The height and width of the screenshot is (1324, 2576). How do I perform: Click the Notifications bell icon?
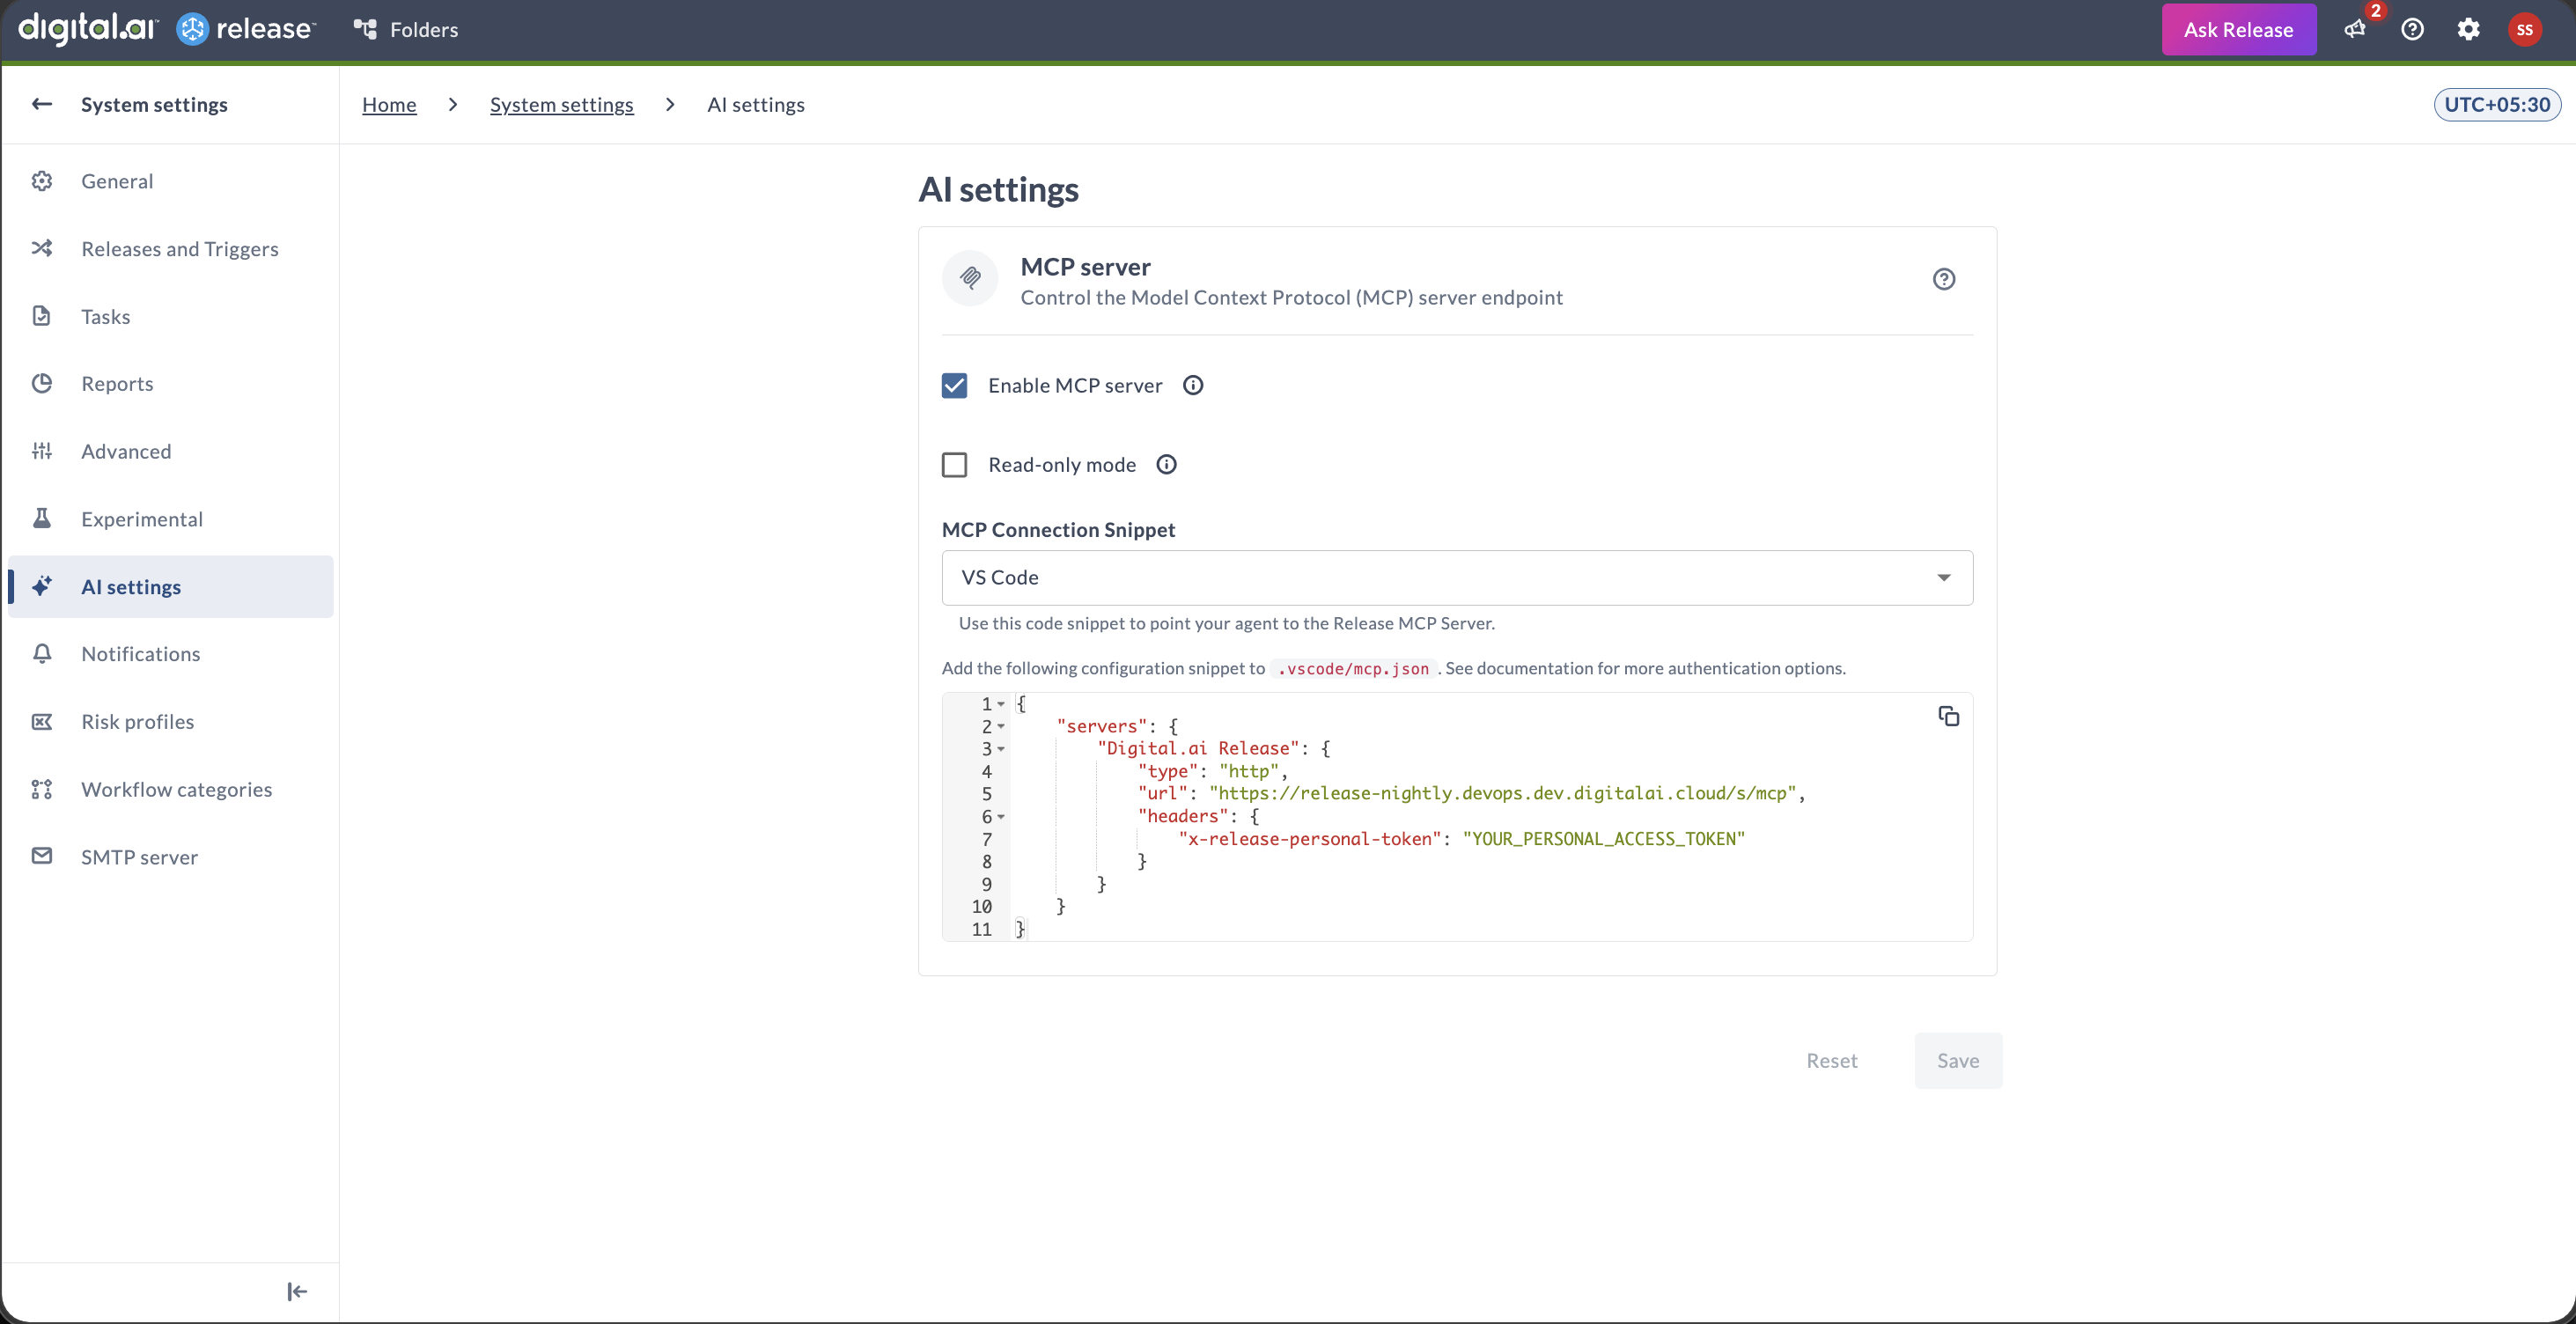(x=42, y=654)
